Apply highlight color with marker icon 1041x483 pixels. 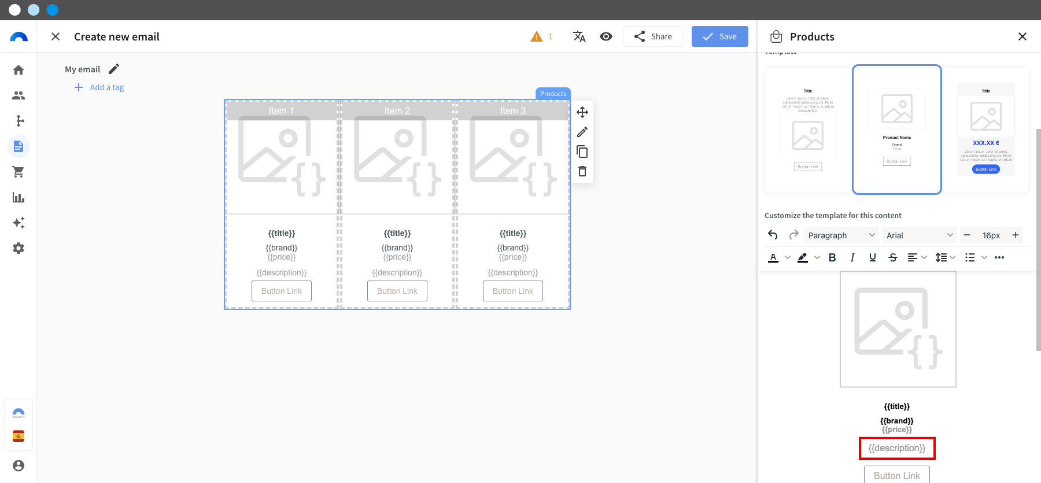tap(803, 257)
